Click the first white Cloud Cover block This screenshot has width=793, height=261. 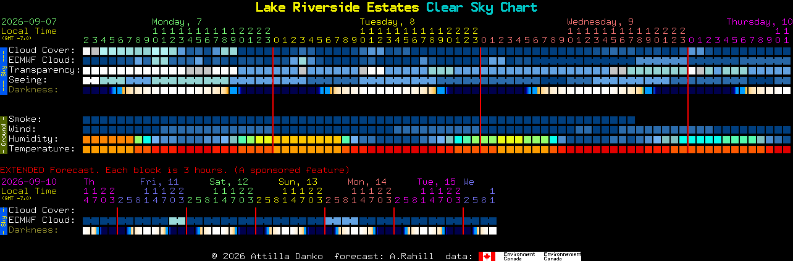coord(86,50)
